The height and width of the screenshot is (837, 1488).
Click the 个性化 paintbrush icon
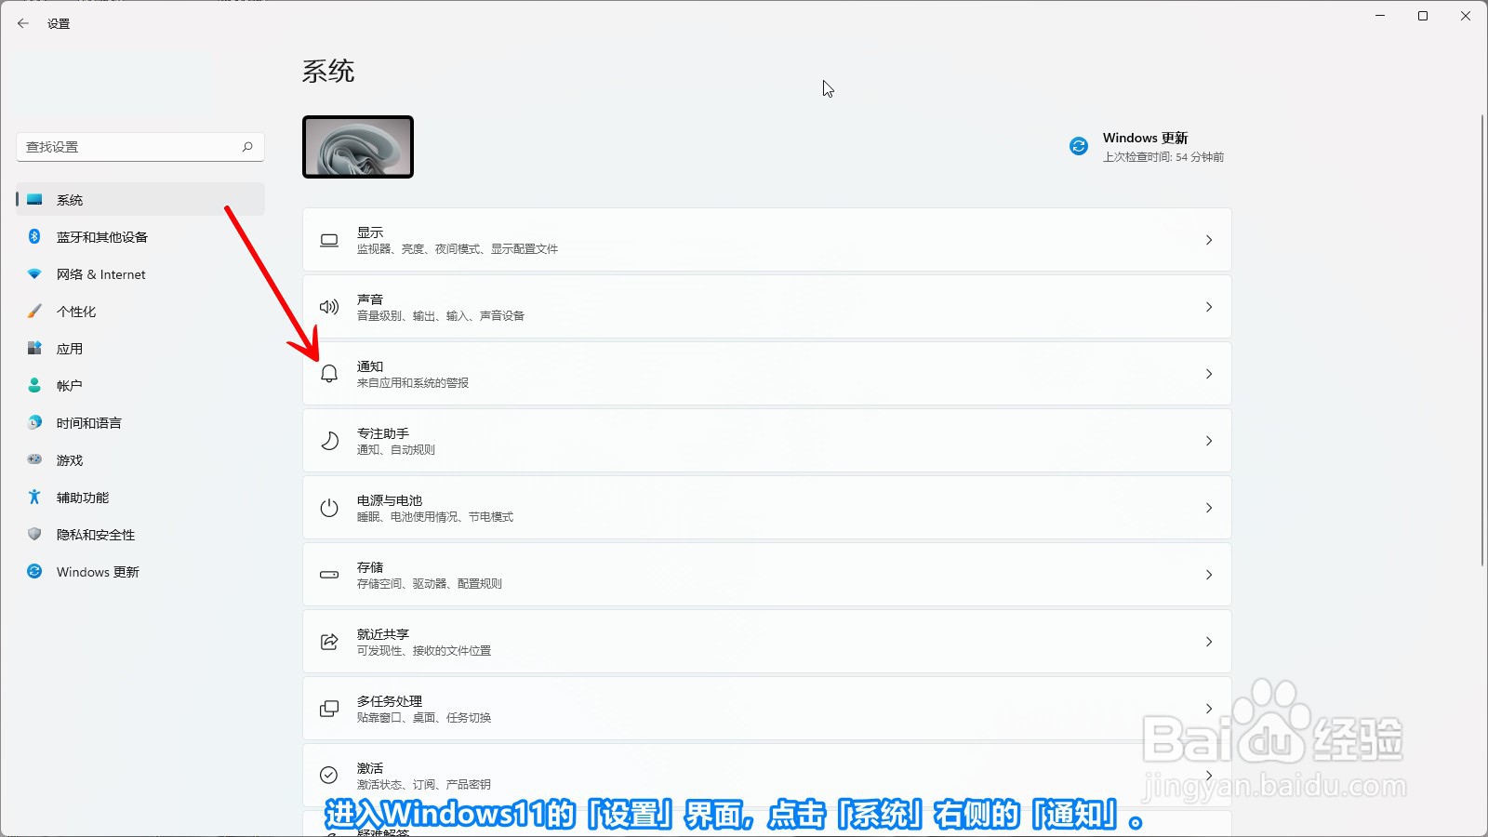(x=34, y=311)
